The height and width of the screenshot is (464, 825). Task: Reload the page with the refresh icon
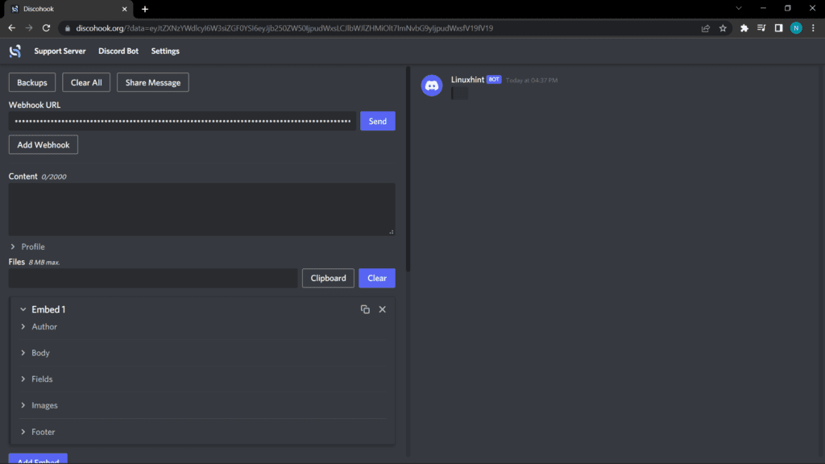tap(47, 28)
